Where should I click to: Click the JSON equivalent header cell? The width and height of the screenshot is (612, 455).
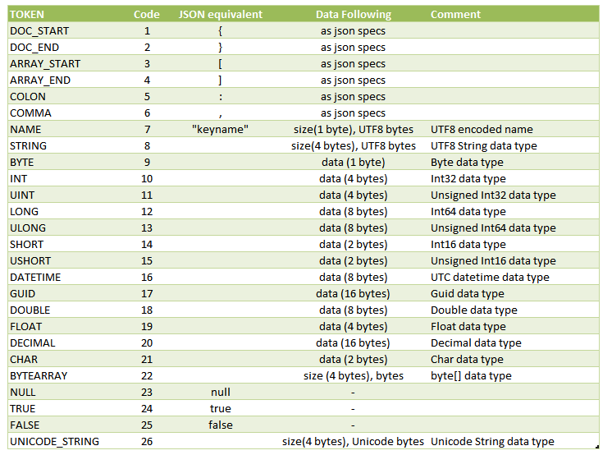(221, 15)
